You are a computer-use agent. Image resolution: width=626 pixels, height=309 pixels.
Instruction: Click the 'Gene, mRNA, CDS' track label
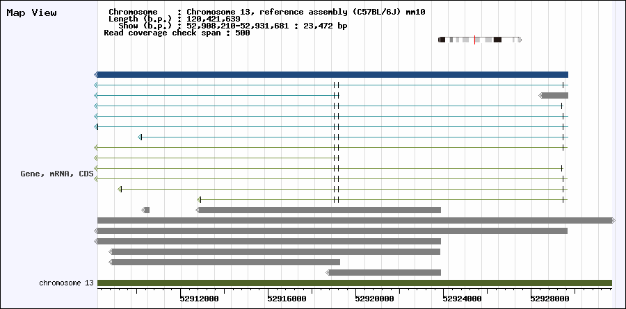[57, 174]
